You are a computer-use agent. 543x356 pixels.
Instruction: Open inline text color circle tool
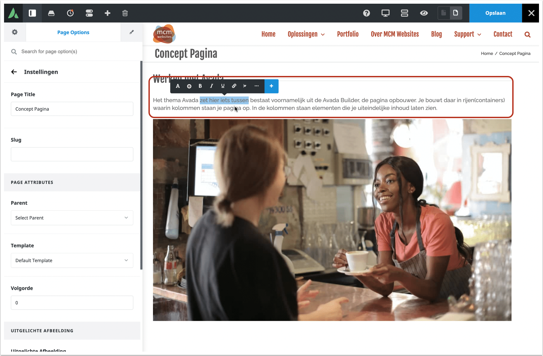(189, 86)
